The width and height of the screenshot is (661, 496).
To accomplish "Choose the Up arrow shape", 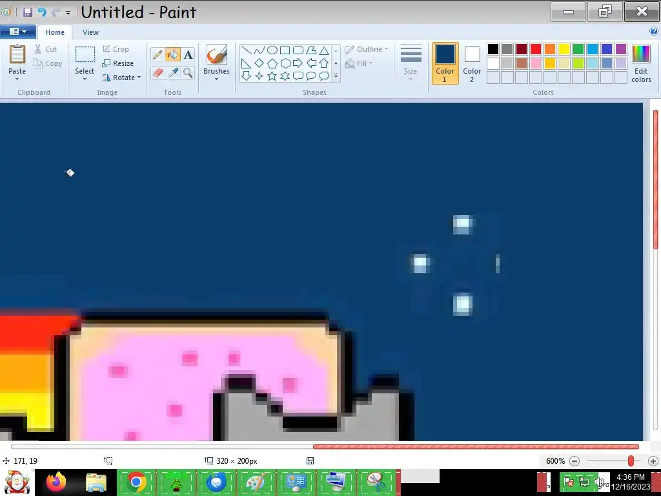I will coord(324,63).
